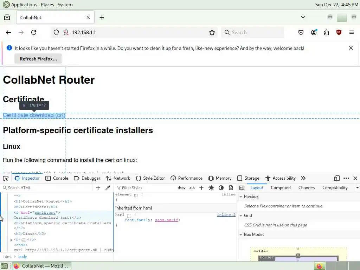Click the browser Search box
This screenshot has width=360, height=270.
[252, 32]
